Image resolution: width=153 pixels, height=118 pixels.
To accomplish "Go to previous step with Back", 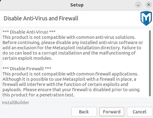I will [84, 112].
